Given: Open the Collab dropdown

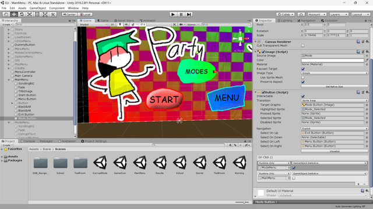Looking at the screenshot, I should [286, 15].
